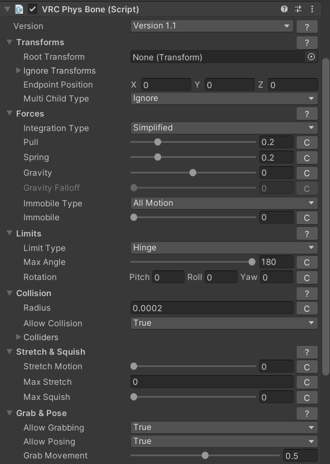
Task: Open object picker for Root Transform
Action: coord(311,57)
